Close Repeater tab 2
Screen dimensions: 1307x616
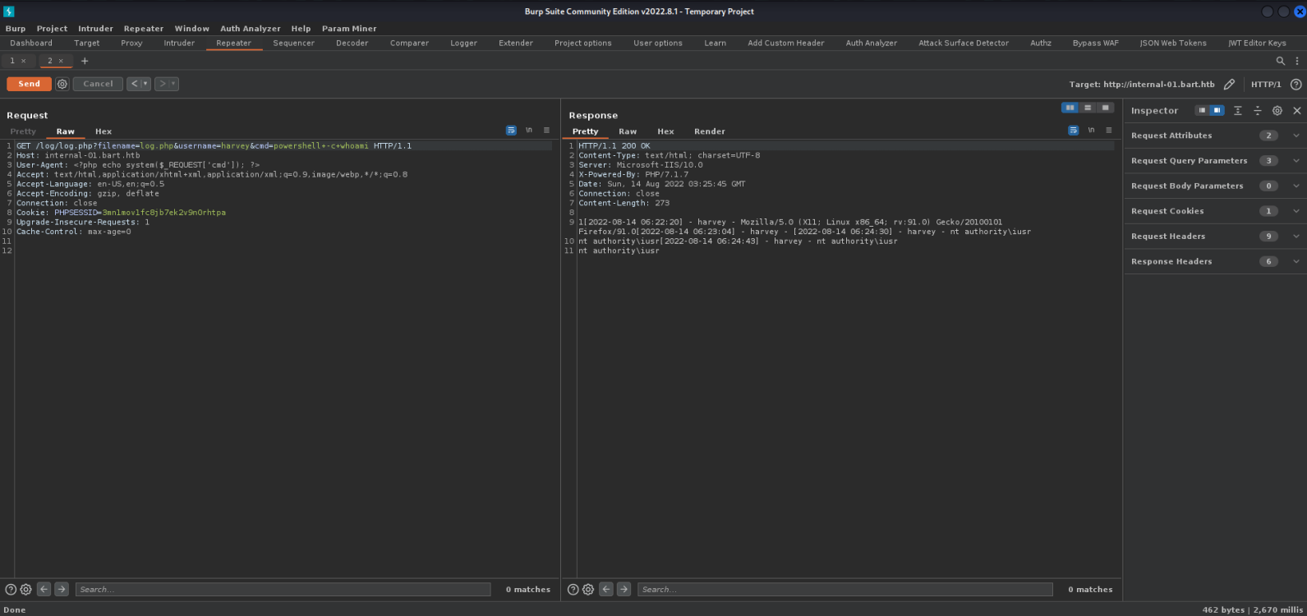[61, 61]
